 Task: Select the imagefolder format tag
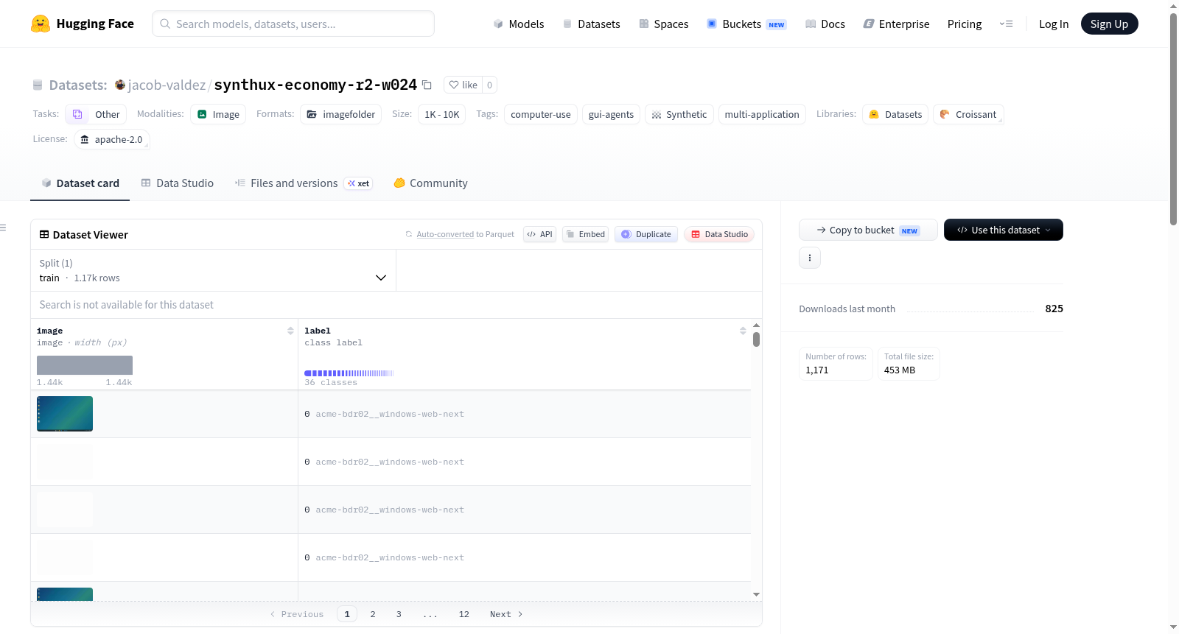click(340, 114)
